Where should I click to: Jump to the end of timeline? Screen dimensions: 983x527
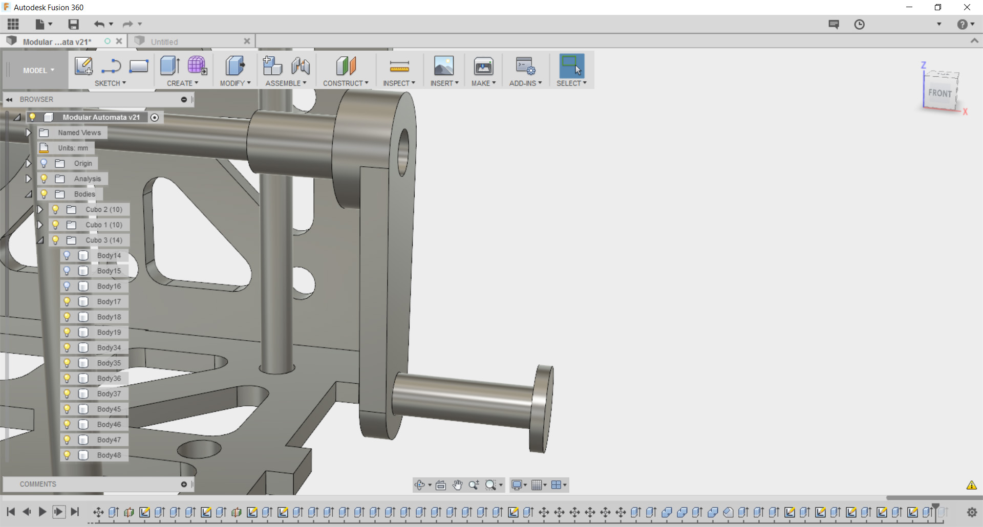click(x=75, y=512)
